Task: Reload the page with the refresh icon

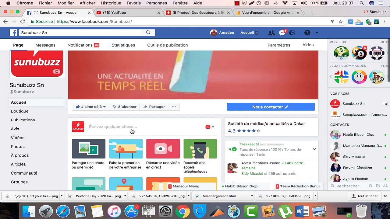Action: [22, 22]
